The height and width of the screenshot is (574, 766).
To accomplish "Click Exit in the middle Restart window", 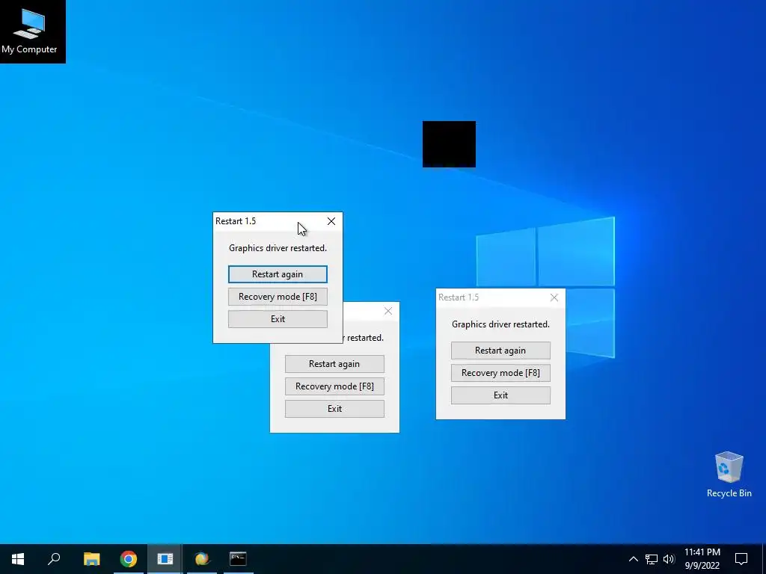I will (x=334, y=409).
